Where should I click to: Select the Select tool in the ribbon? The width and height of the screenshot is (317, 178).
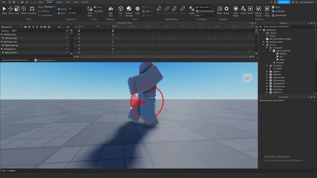(4, 10)
